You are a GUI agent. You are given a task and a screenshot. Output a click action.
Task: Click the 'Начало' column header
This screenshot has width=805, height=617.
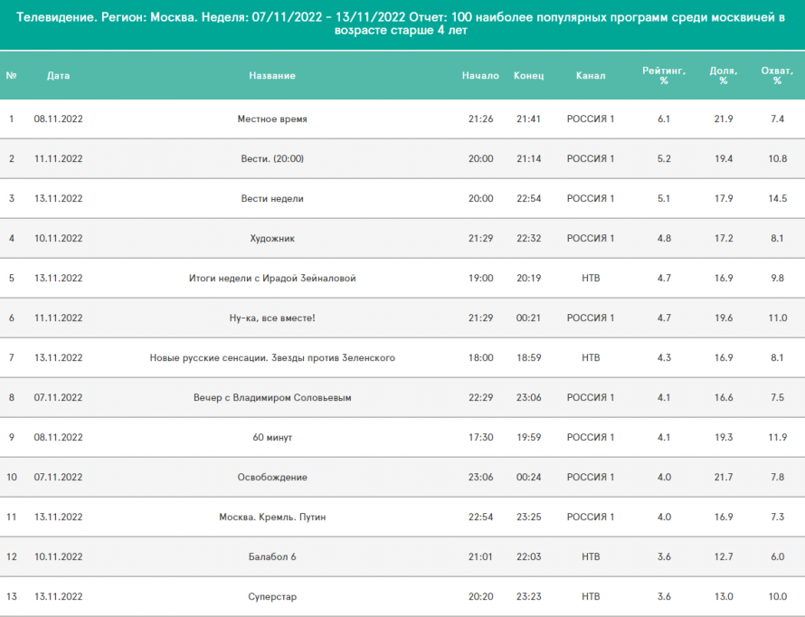(480, 75)
